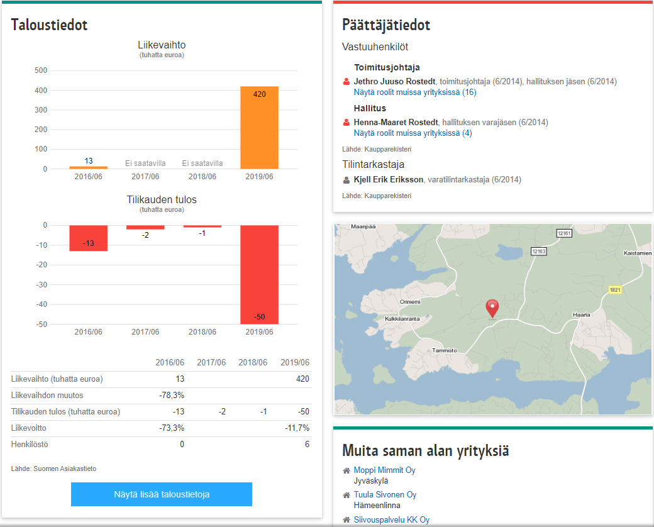654x527 pixels.
Task: Click the red person icon beside Henna-Maaret Rostedt
Action: 346,123
